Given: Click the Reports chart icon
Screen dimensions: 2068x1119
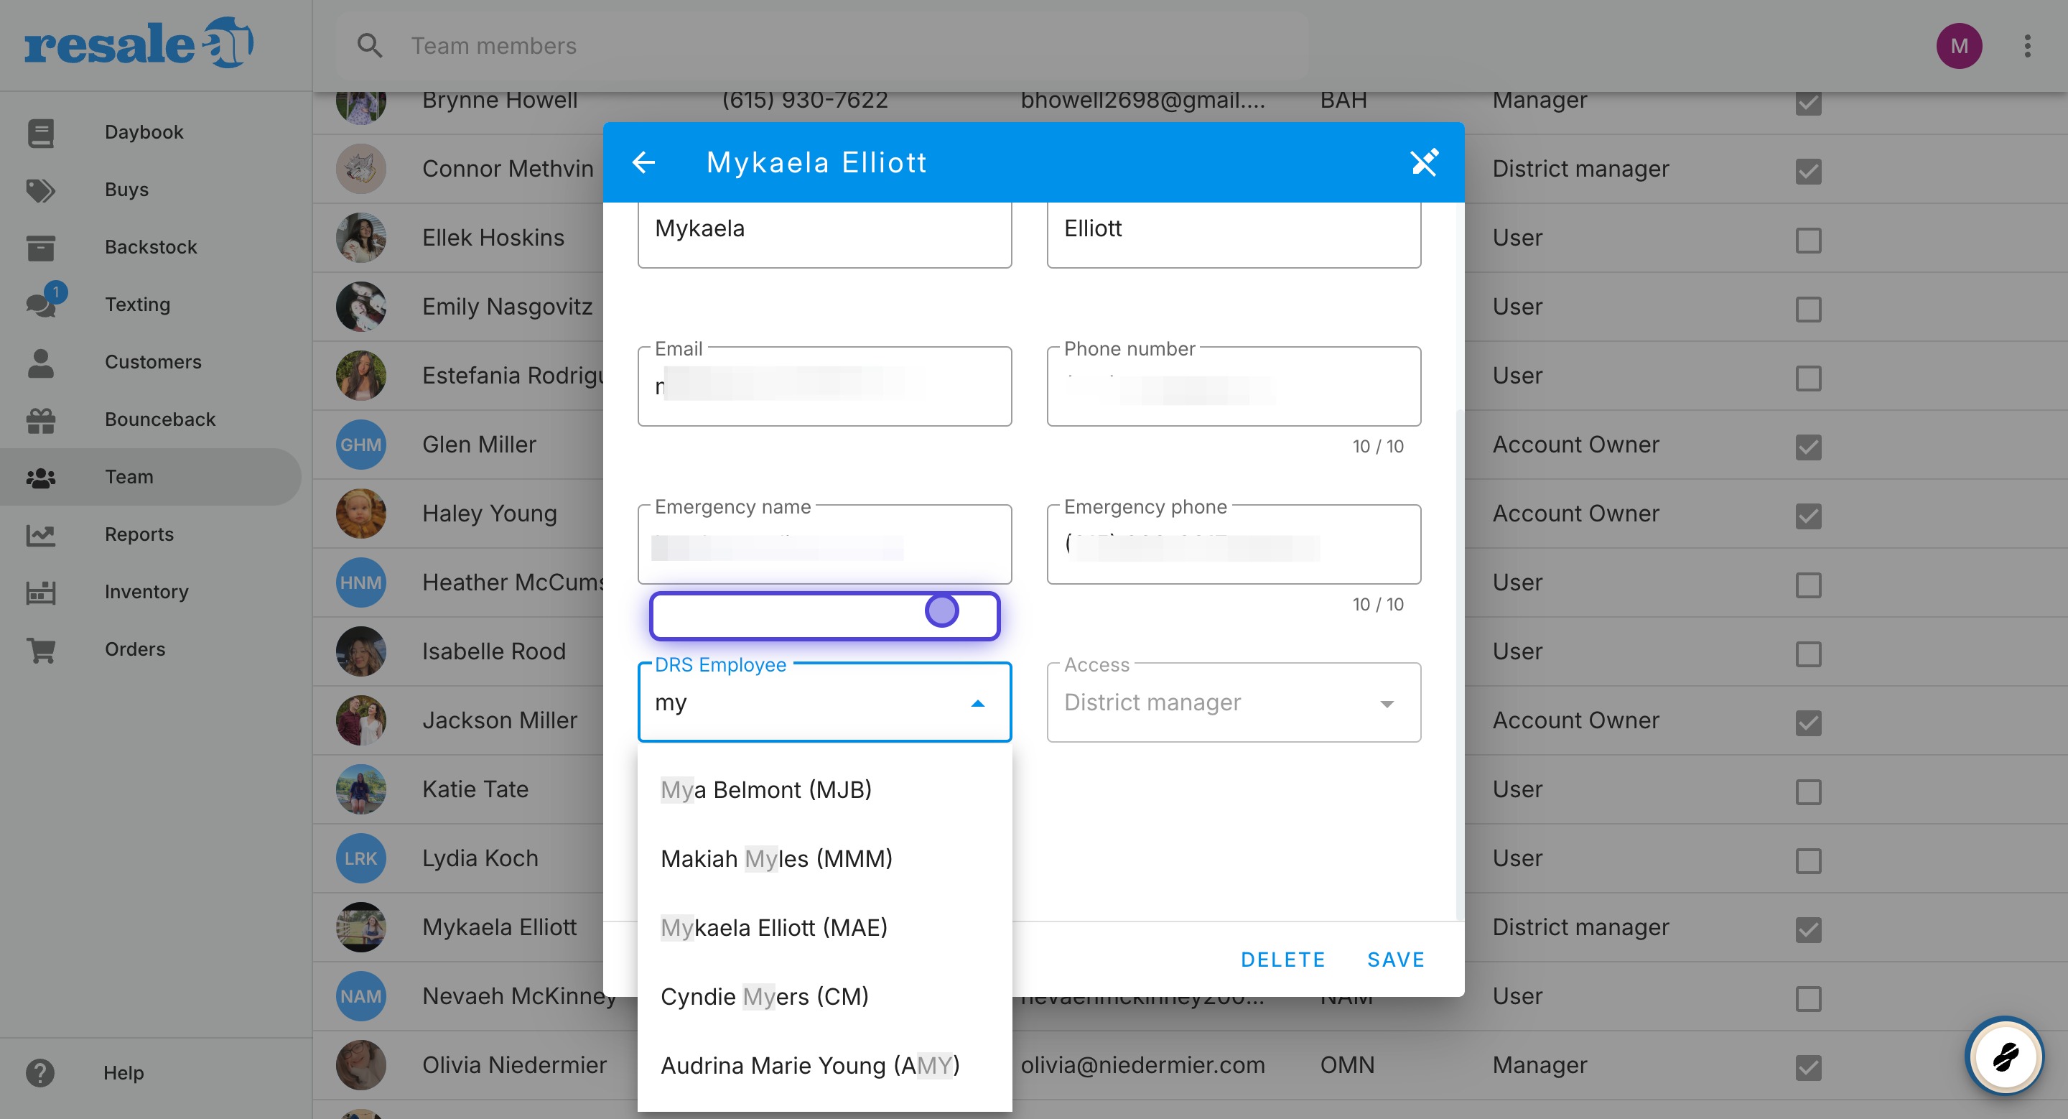Looking at the screenshot, I should [x=40, y=534].
